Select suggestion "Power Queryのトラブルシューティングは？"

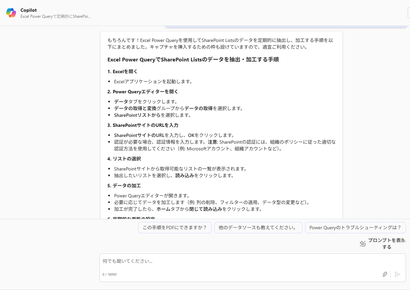click(x=356, y=228)
